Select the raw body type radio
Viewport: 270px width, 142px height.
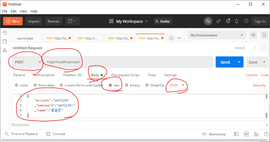click(110, 85)
